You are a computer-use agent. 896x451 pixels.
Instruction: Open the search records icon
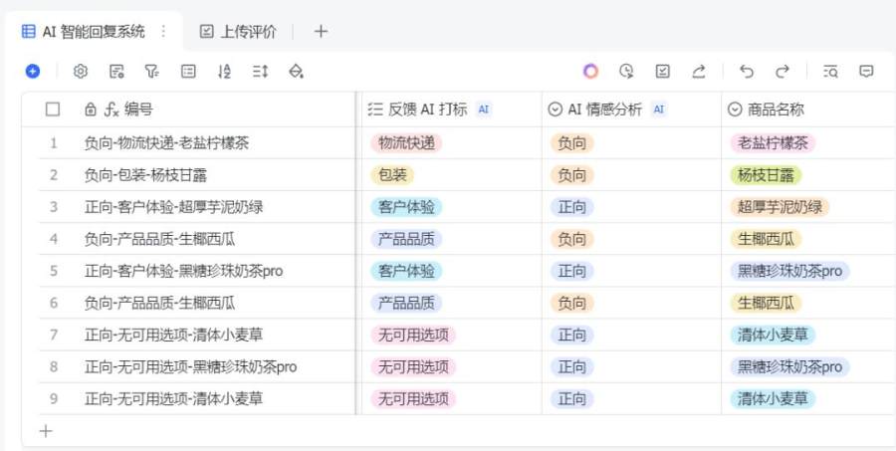pos(830,71)
